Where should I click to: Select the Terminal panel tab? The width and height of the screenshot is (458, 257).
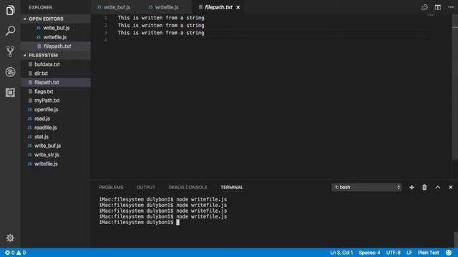[x=232, y=187]
